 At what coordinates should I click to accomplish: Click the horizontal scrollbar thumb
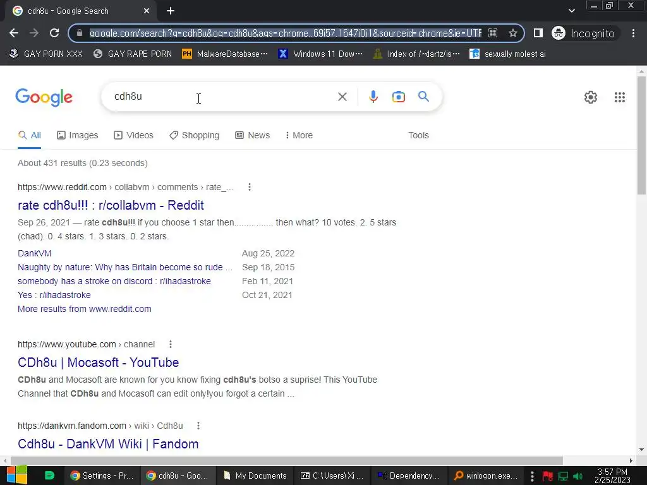(x=286, y=460)
